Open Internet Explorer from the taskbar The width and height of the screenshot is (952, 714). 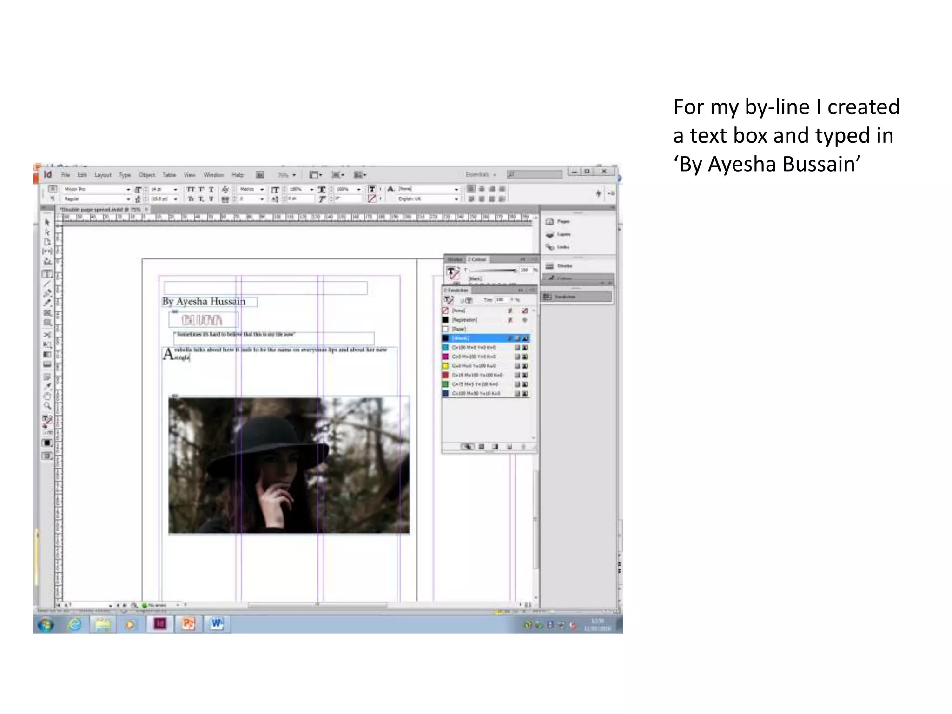(x=74, y=624)
